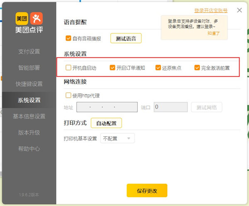This screenshot has width=249, height=206.
Task: Switch to 版本升级 page
Action: 29,133
